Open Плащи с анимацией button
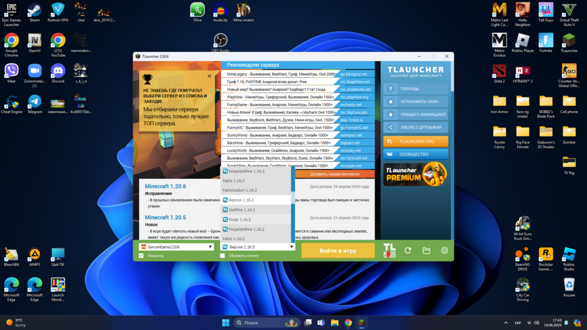Image resolution: width=587 pixels, height=330 pixels. point(416,115)
